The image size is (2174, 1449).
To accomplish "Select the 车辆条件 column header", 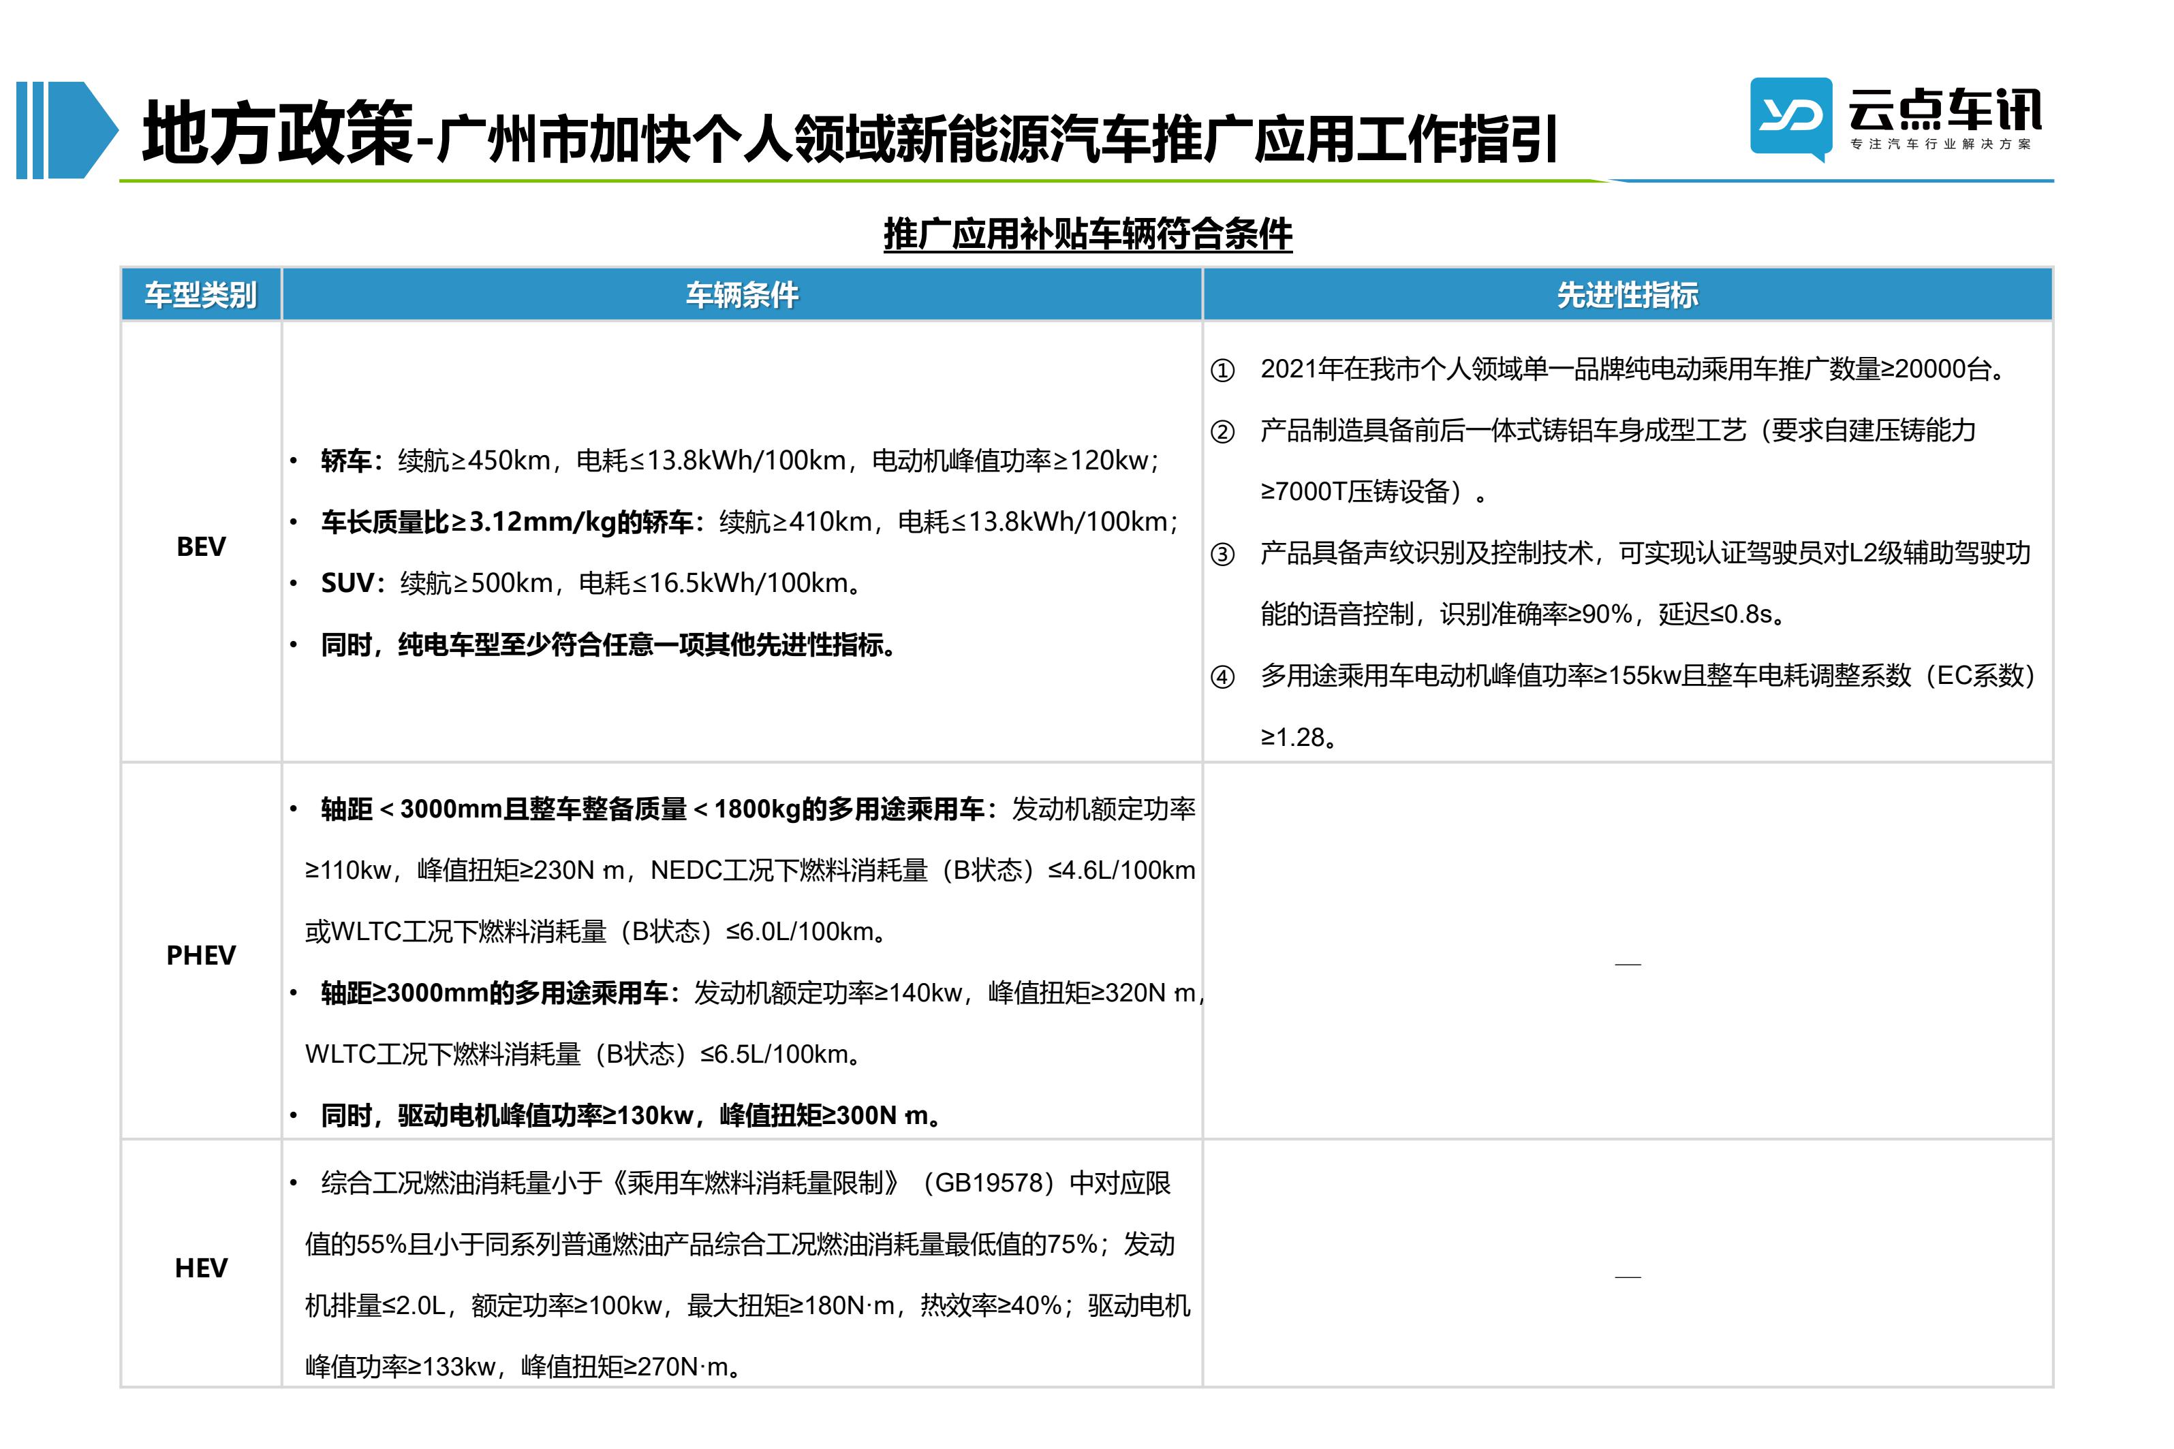I will pyautogui.click(x=741, y=295).
